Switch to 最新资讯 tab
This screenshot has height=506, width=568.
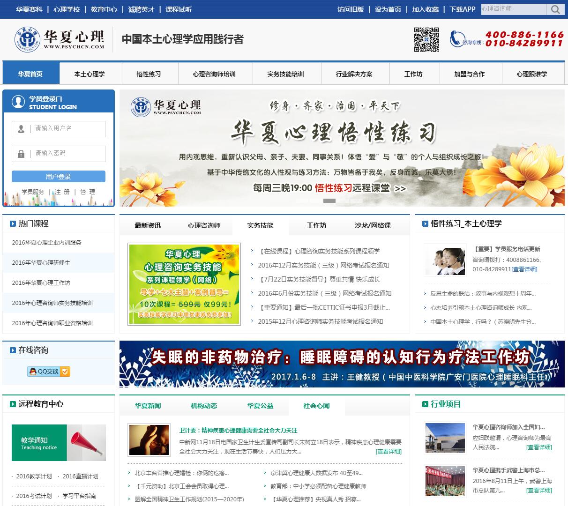148,225
